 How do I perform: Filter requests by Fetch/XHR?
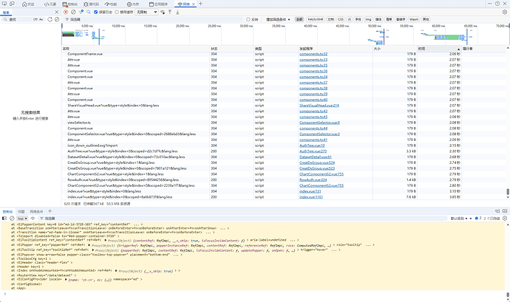316,20
